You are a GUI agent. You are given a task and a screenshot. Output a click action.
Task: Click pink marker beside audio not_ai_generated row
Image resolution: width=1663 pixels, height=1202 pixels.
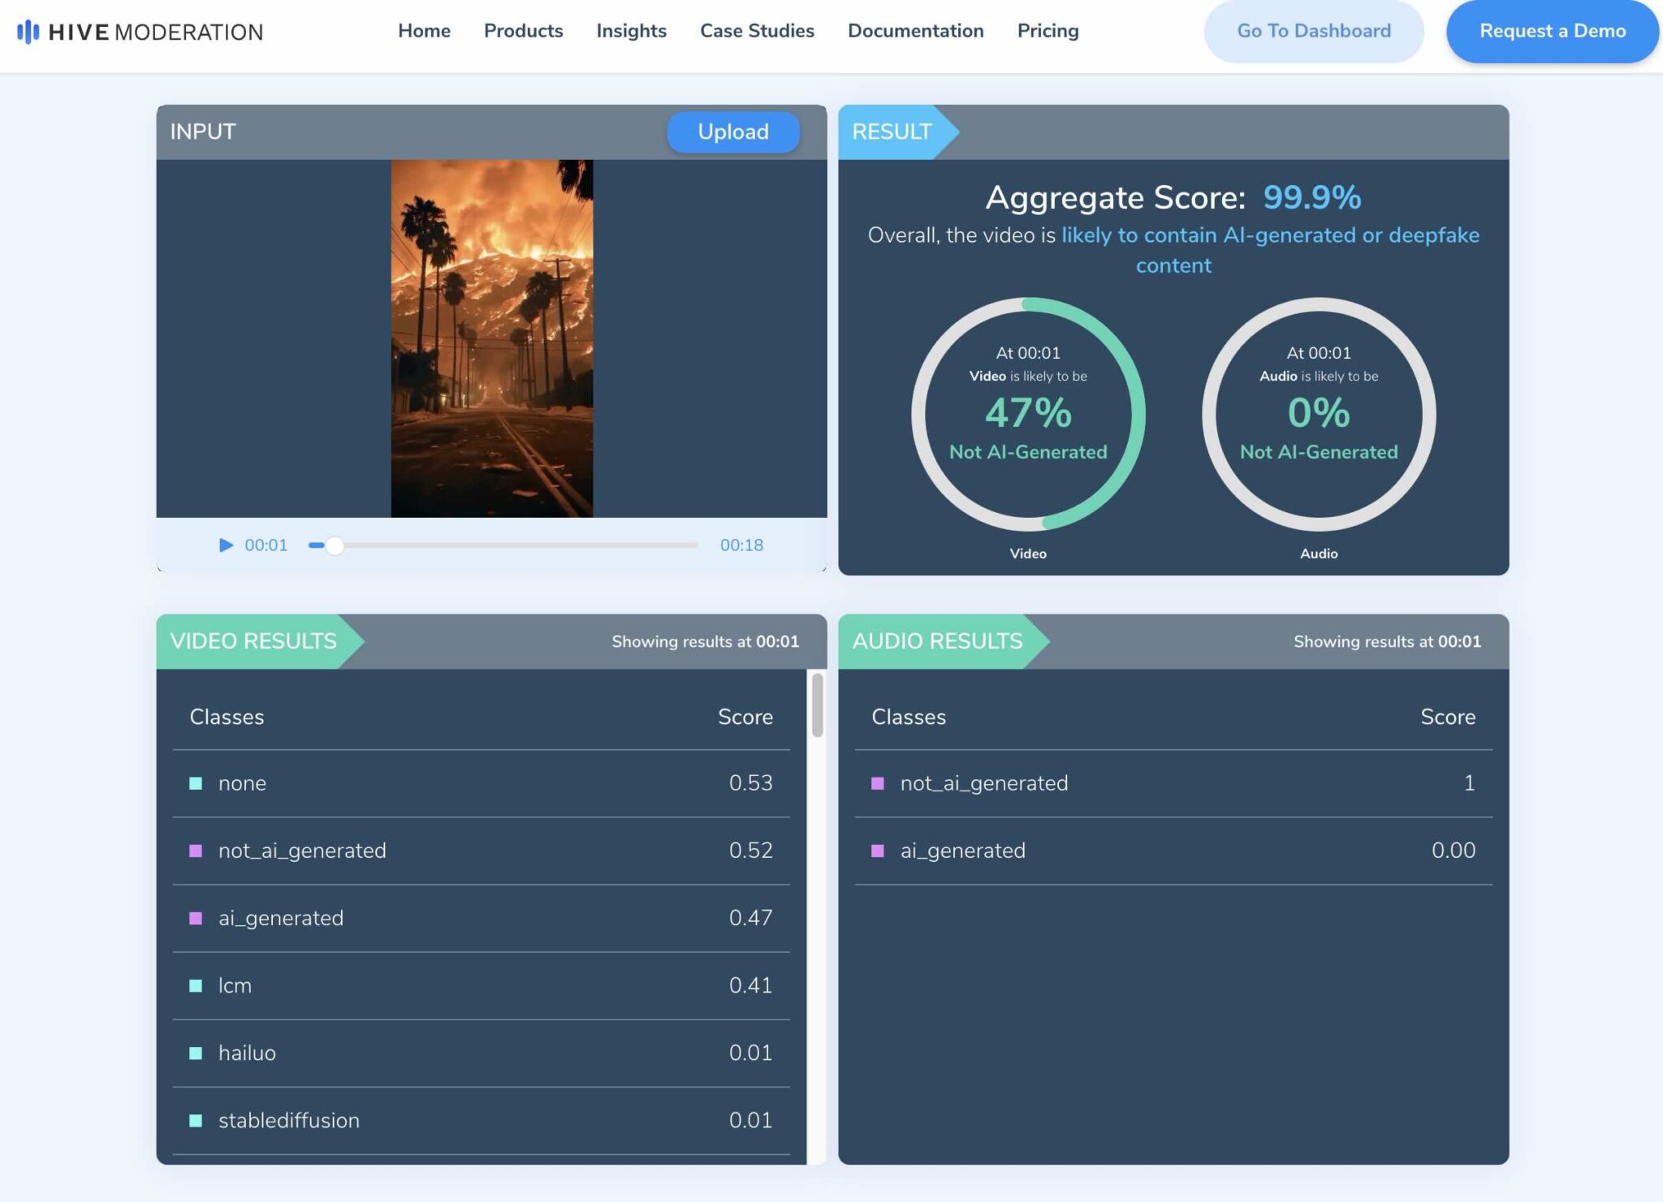tap(877, 783)
